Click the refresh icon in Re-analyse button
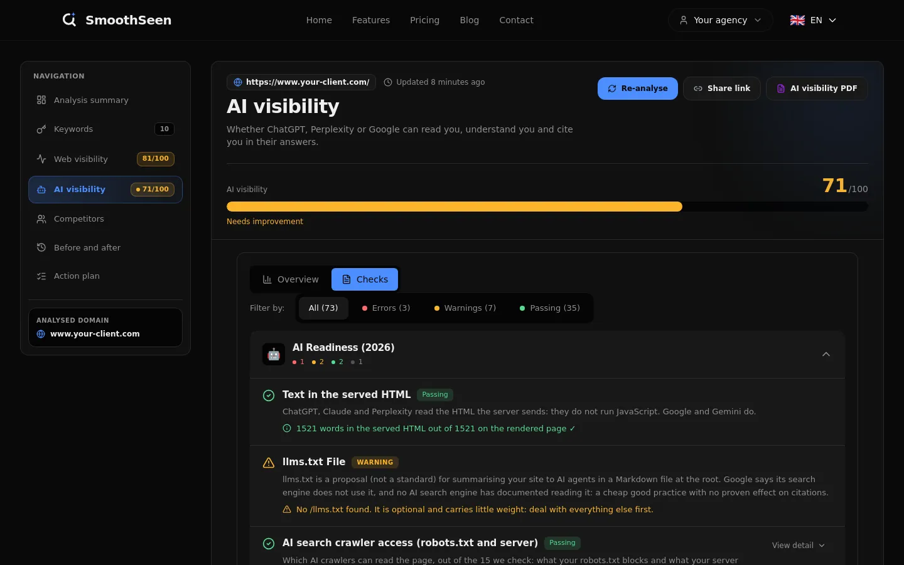Image resolution: width=904 pixels, height=565 pixels. (612, 89)
